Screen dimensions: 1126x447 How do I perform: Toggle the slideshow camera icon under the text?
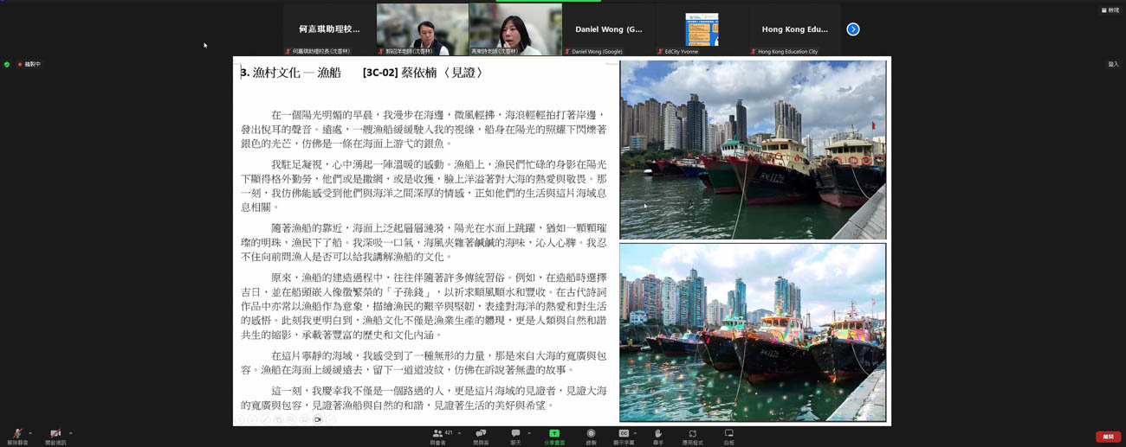tap(318, 419)
